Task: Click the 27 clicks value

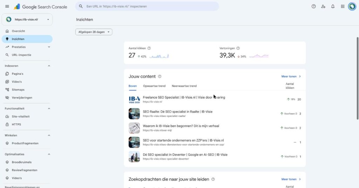Action: (x=132, y=56)
